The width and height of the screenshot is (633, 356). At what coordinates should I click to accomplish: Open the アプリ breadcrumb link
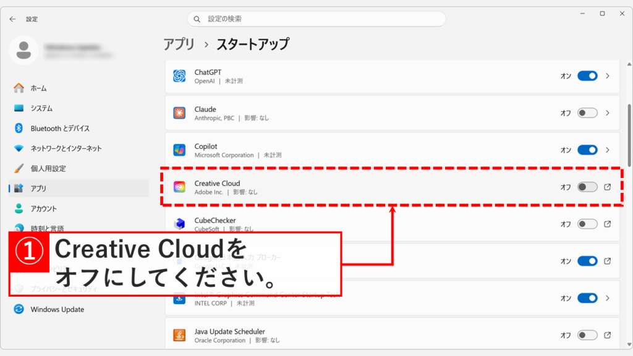[x=178, y=44]
